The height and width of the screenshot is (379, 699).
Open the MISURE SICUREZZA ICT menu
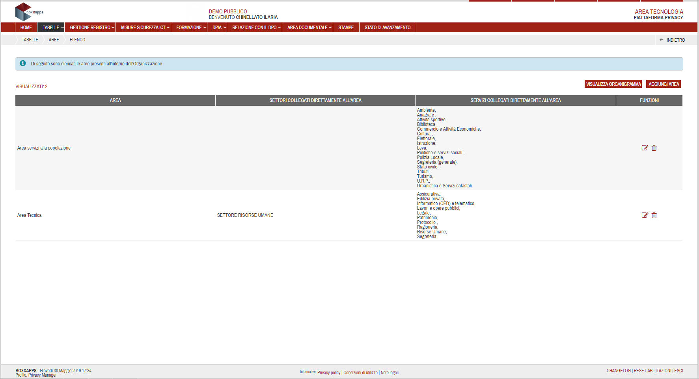tap(144, 28)
